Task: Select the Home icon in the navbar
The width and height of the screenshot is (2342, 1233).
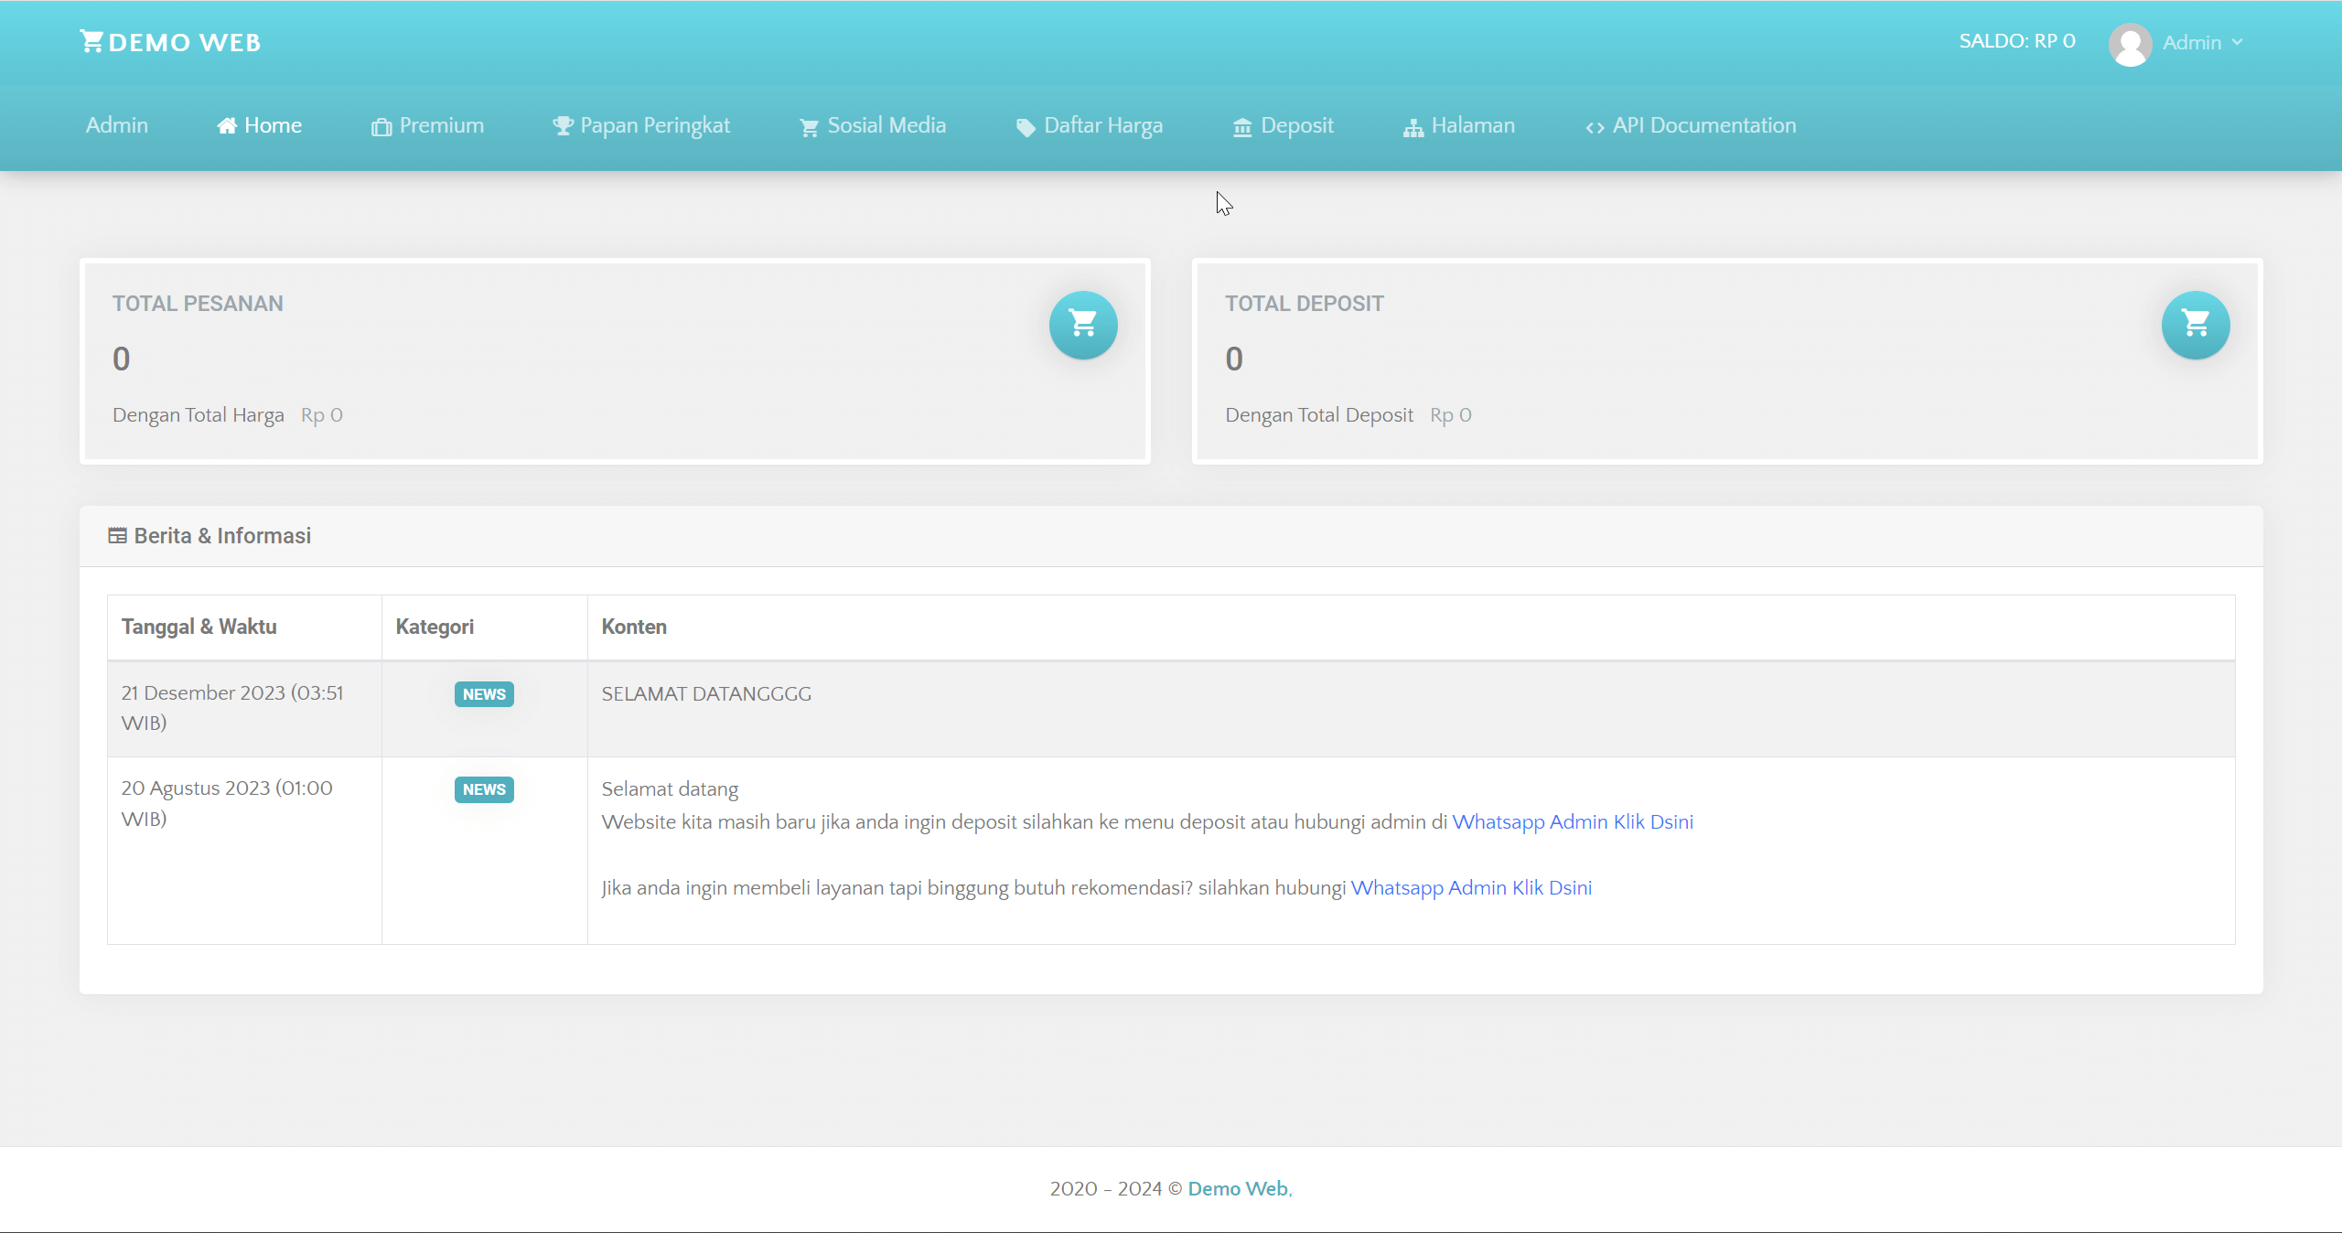Action: pyautogui.click(x=226, y=125)
